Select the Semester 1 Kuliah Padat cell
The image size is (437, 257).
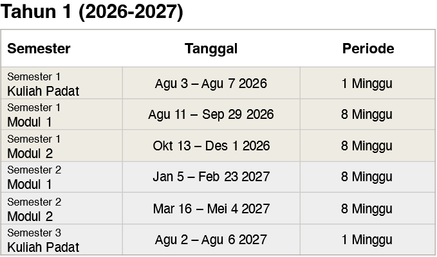pyautogui.click(x=43, y=84)
